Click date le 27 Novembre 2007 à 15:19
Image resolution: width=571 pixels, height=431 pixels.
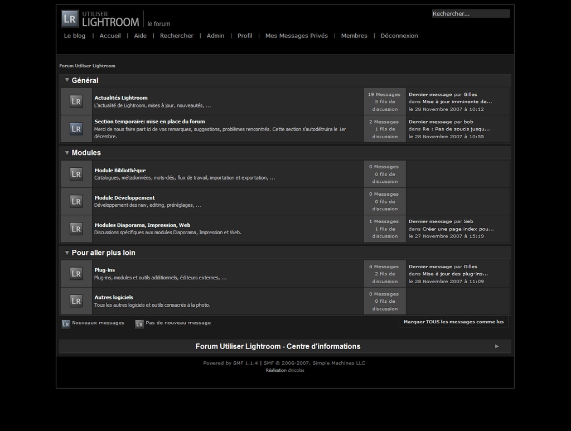[x=446, y=236]
